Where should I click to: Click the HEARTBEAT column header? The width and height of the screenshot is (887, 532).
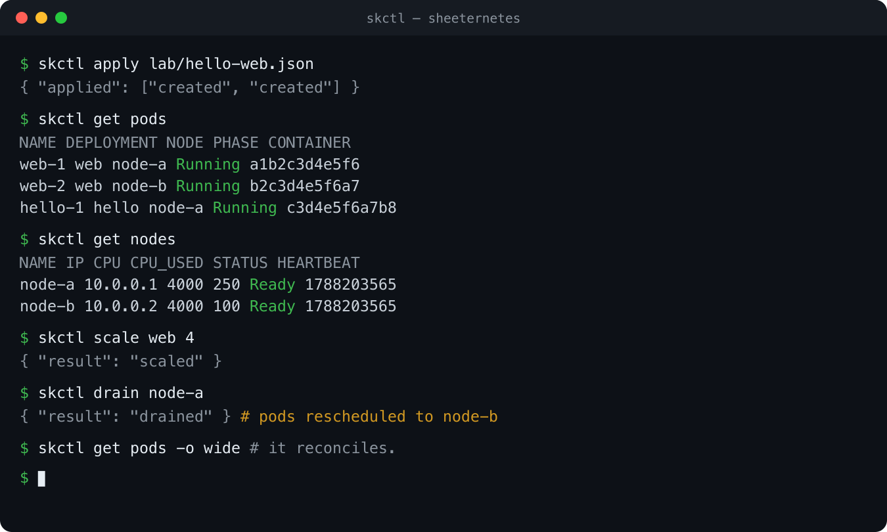[x=319, y=263]
